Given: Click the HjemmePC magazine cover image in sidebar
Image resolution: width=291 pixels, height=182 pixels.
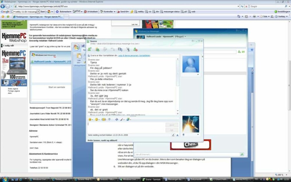Looking at the screenshot, I should pyautogui.click(x=14, y=68).
